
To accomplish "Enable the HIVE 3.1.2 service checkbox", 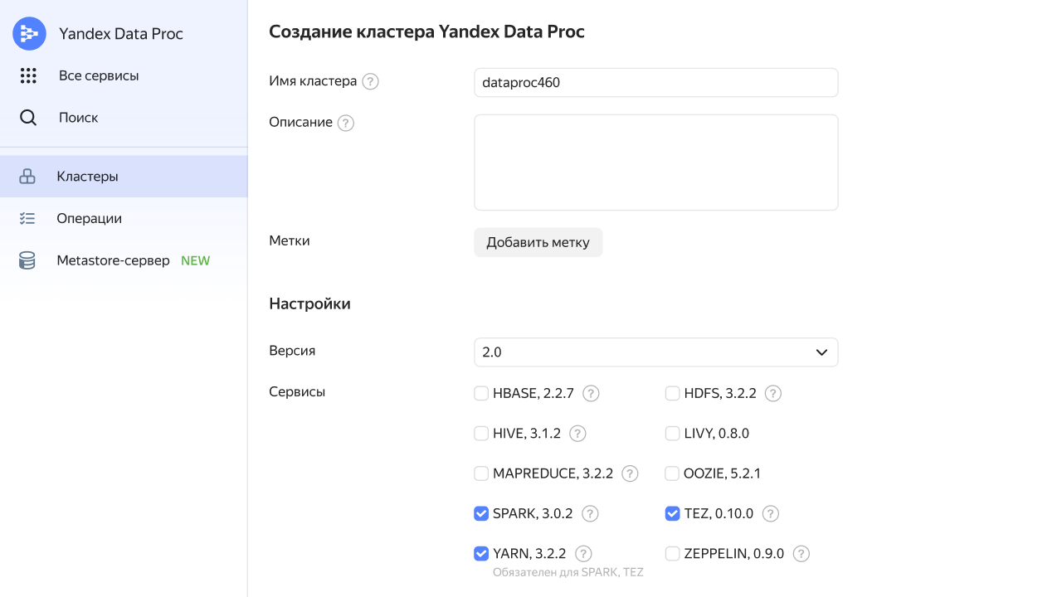I will [481, 433].
